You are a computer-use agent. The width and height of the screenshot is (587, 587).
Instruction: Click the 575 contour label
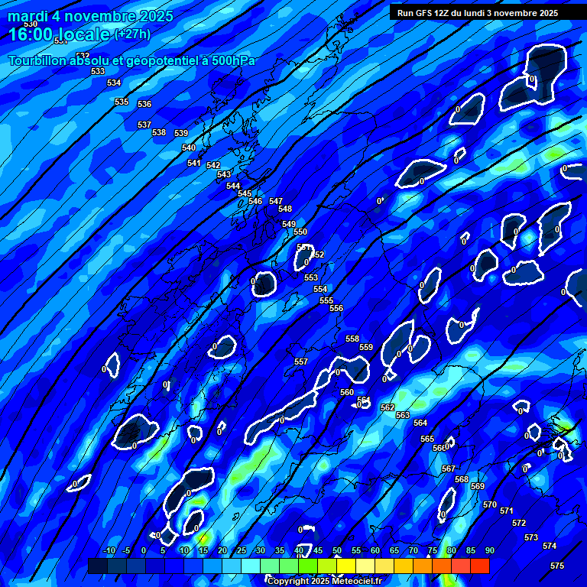(x=557, y=566)
